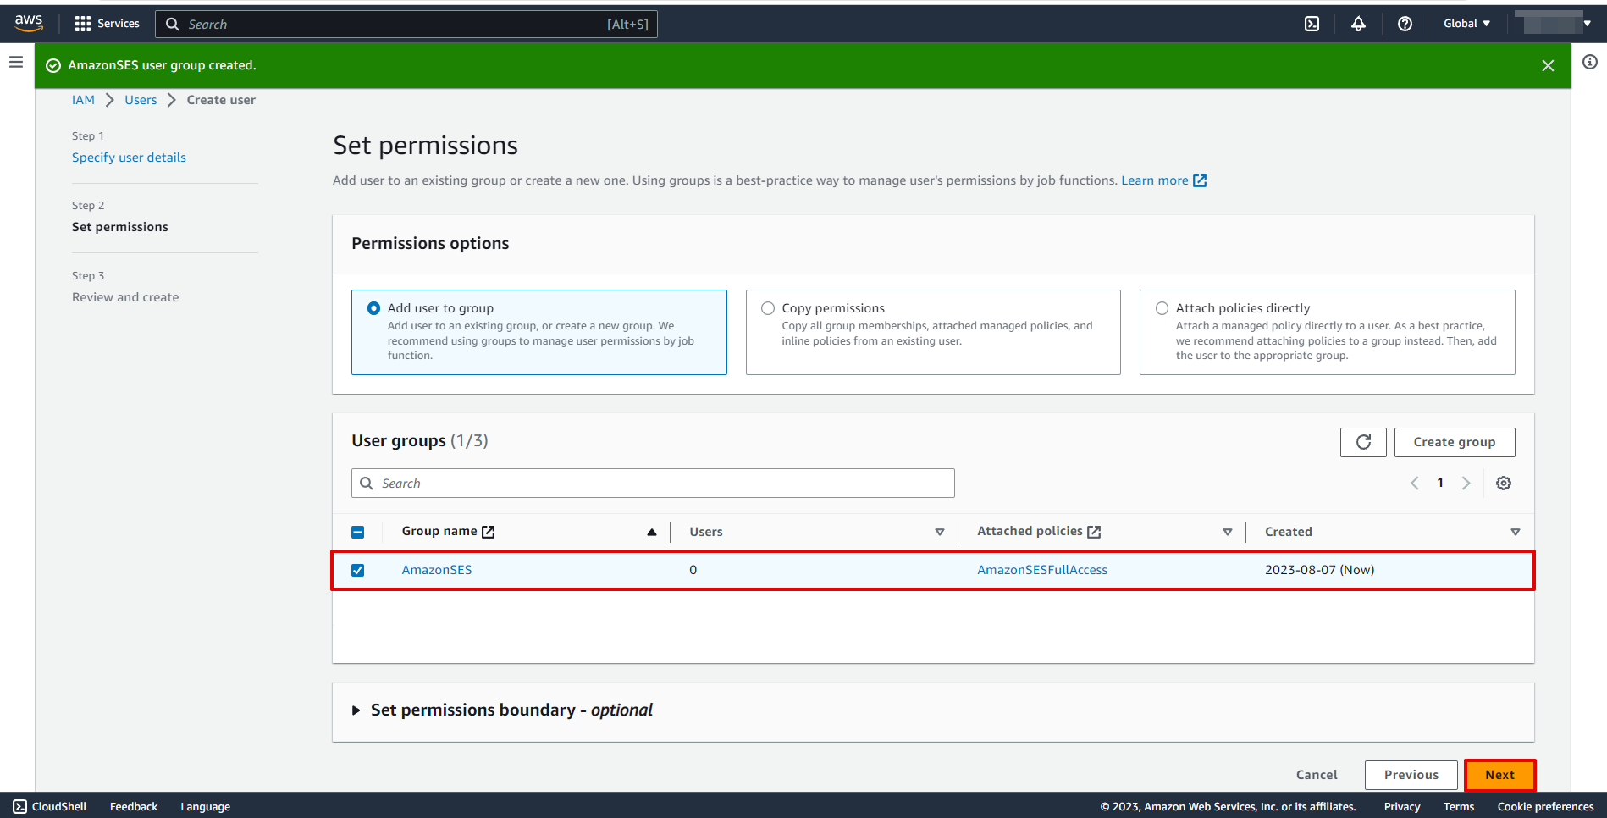This screenshot has height=818, width=1607.
Task: Open the help question mark icon
Action: [1405, 24]
